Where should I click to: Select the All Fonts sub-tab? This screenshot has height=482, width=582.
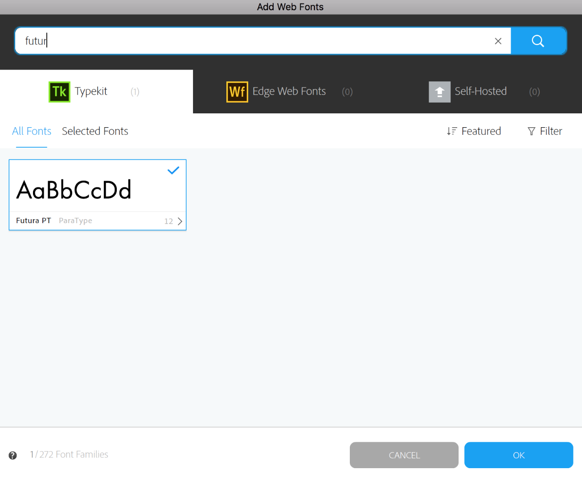(x=32, y=131)
